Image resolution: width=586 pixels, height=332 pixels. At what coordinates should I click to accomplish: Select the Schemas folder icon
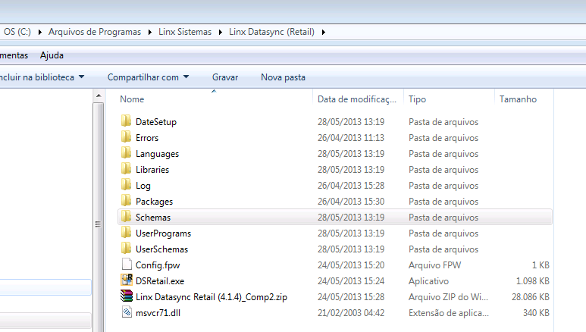pos(127,217)
